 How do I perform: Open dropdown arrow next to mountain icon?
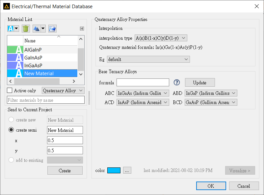43,29
